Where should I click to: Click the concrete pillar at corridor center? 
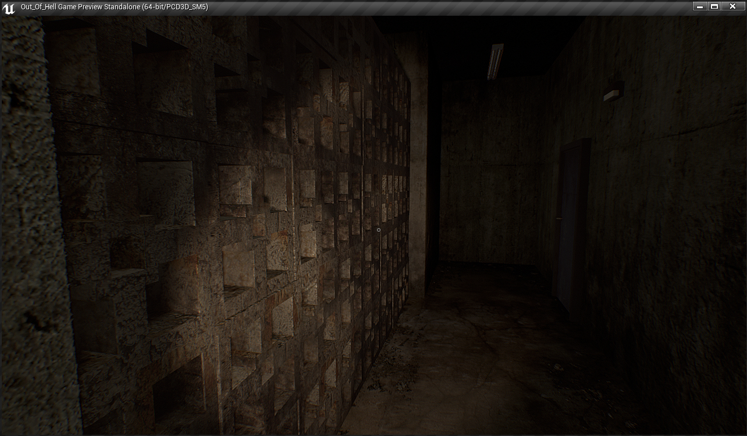[x=418, y=175]
